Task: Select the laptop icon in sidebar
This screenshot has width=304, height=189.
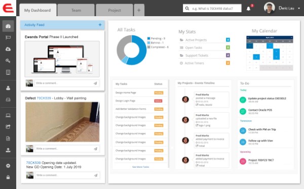Action: pyautogui.click(x=8, y=116)
